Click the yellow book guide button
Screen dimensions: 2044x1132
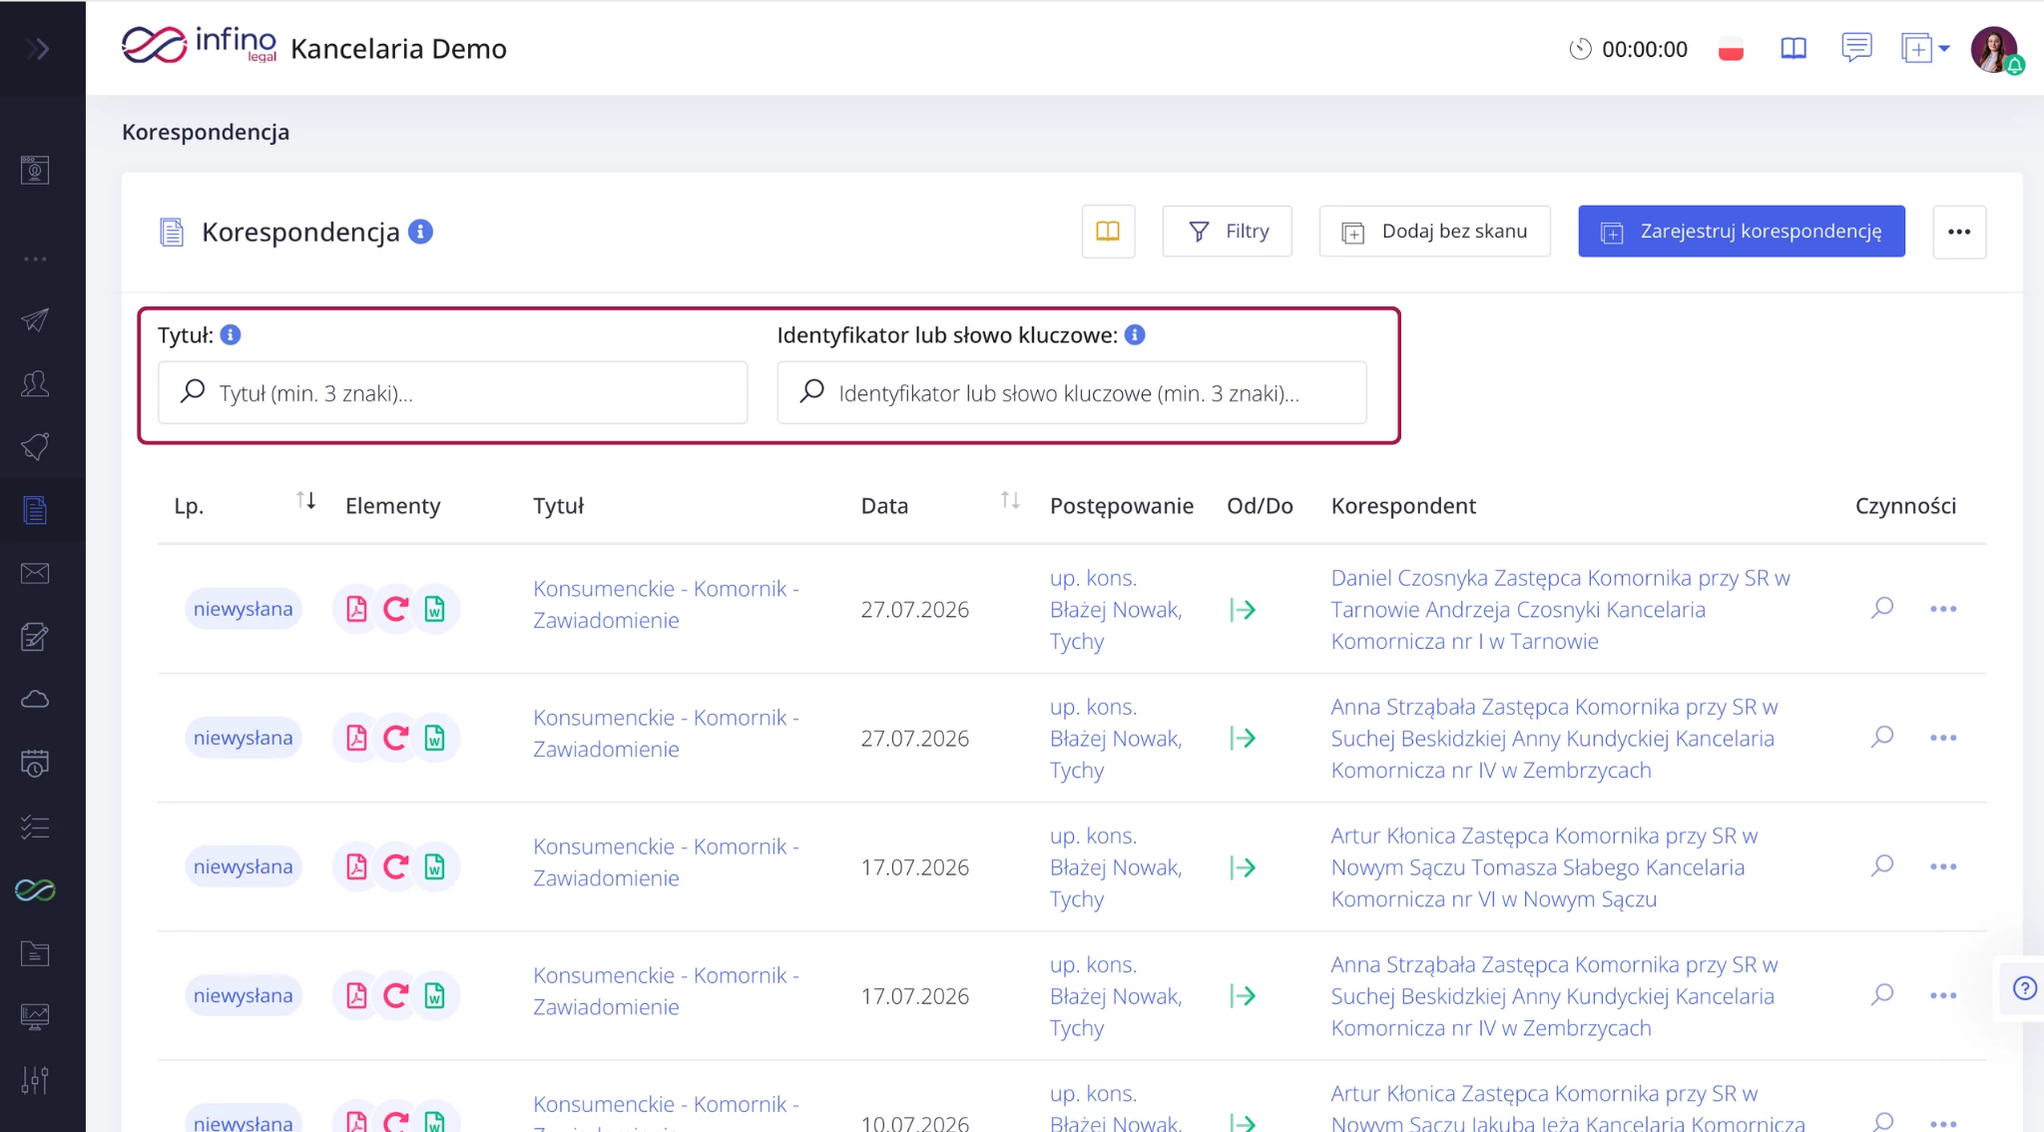1108,232
